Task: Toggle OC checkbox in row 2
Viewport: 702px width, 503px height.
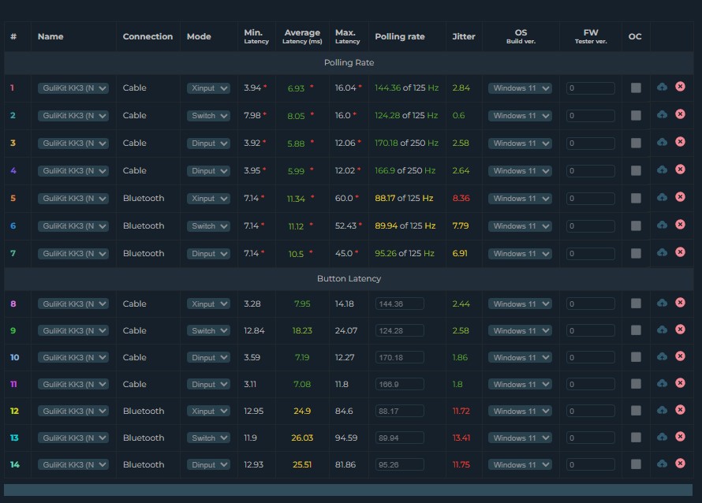Action: click(x=636, y=115)
